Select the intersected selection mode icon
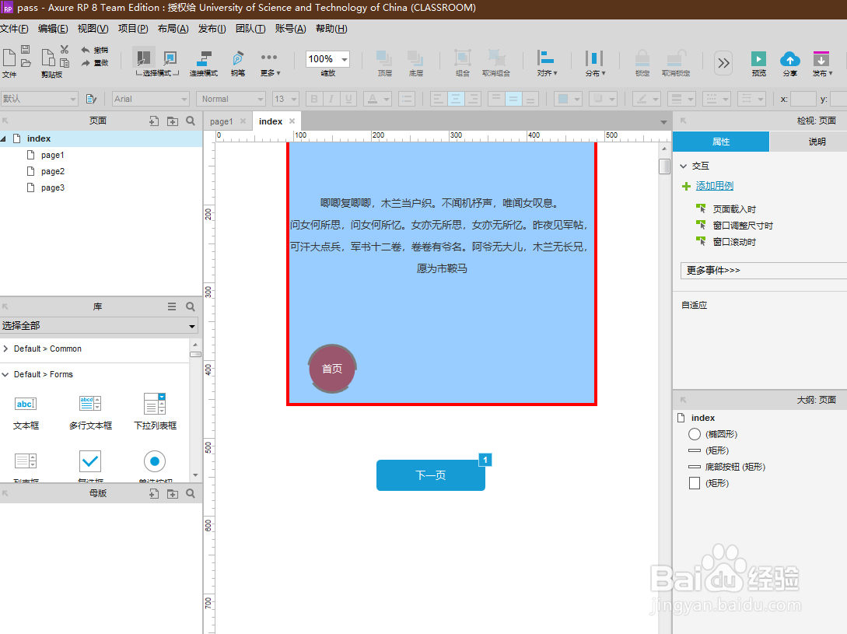The height and width of the screenshot is (634, 847). [144, 58]
